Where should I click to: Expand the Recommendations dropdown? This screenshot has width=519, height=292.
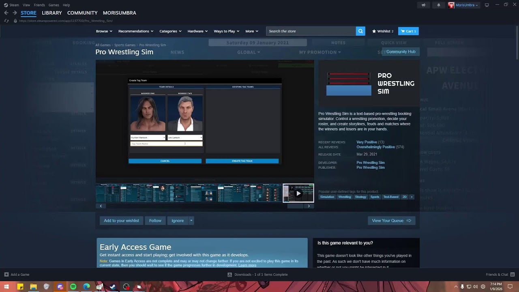pos(136,31)
